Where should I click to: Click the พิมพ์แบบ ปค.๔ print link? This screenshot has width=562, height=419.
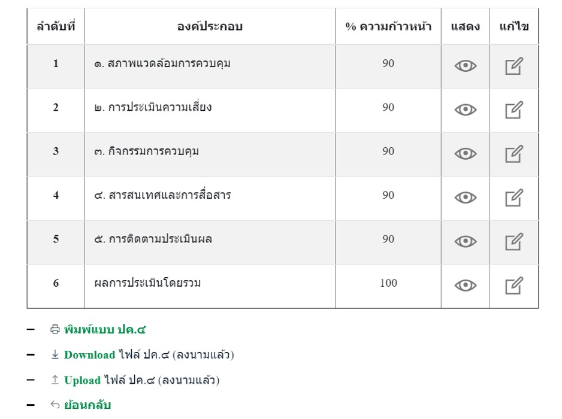(105, 329)
